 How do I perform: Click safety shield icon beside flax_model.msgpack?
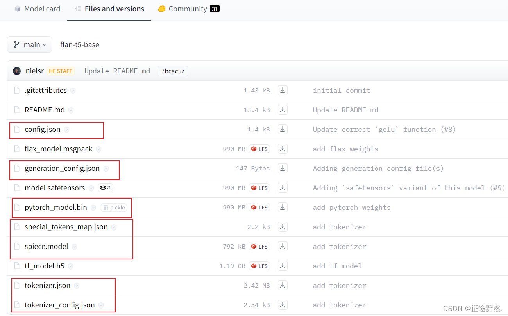coord(98,149)
